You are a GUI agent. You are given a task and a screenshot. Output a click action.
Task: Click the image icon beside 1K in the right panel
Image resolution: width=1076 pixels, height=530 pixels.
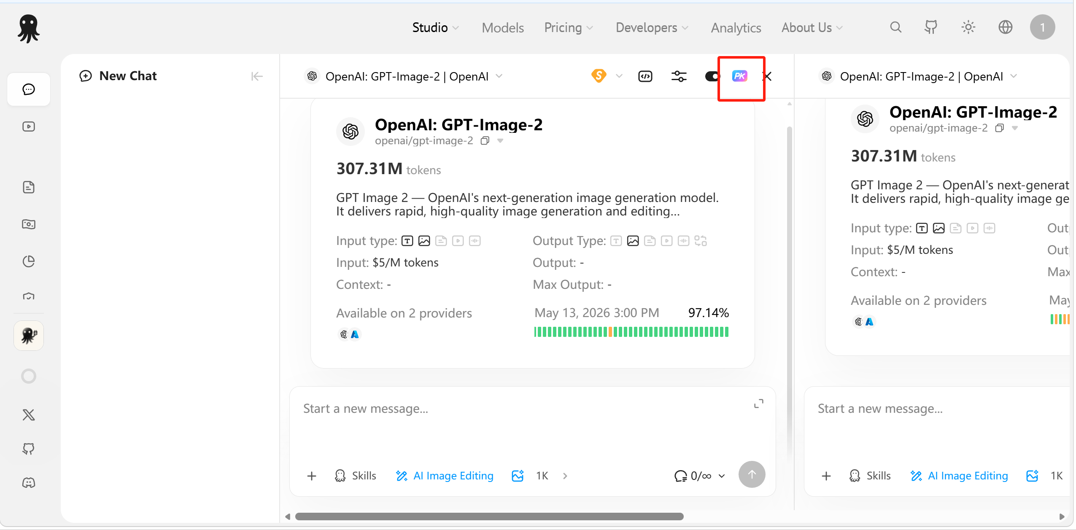[1032, 476]
